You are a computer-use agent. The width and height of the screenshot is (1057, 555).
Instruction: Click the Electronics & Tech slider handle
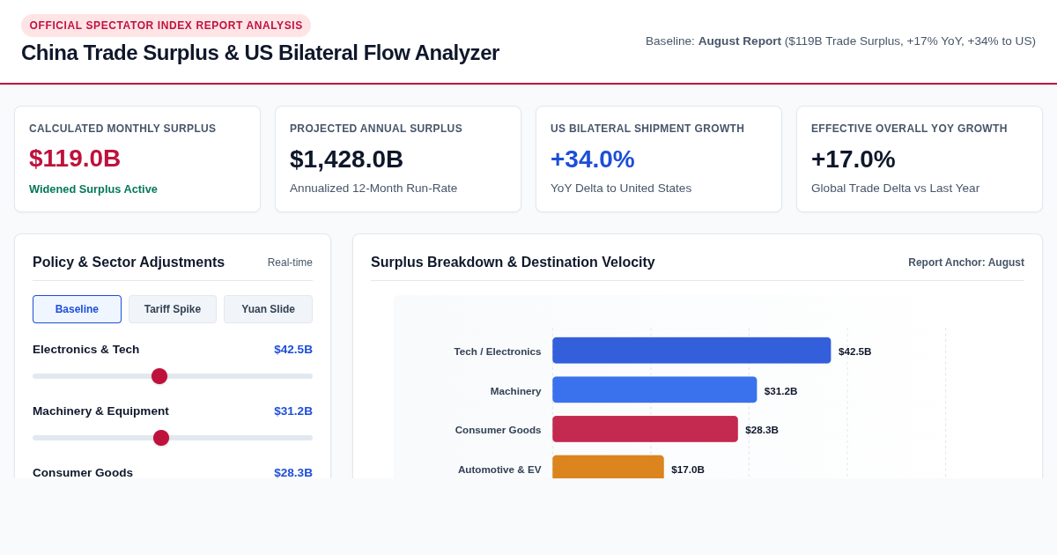(x=159, y=376)
